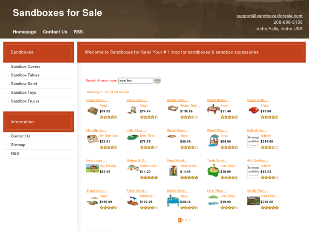Select Sandbox Tables category

click(x=25, y=75)
